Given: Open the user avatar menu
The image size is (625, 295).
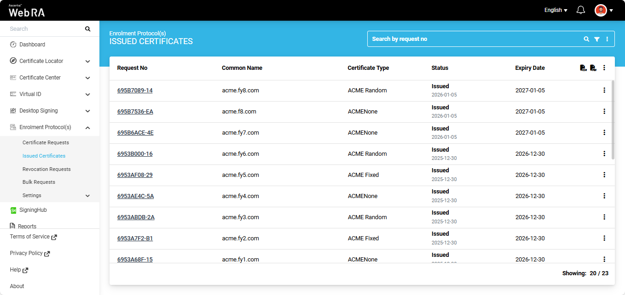Looking at the screenshot, I should coord(601,10).
